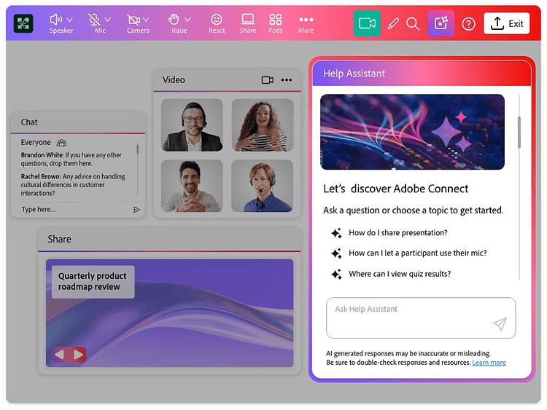
Task: Click Brandon White's chat message
Action: coord(71,159)
